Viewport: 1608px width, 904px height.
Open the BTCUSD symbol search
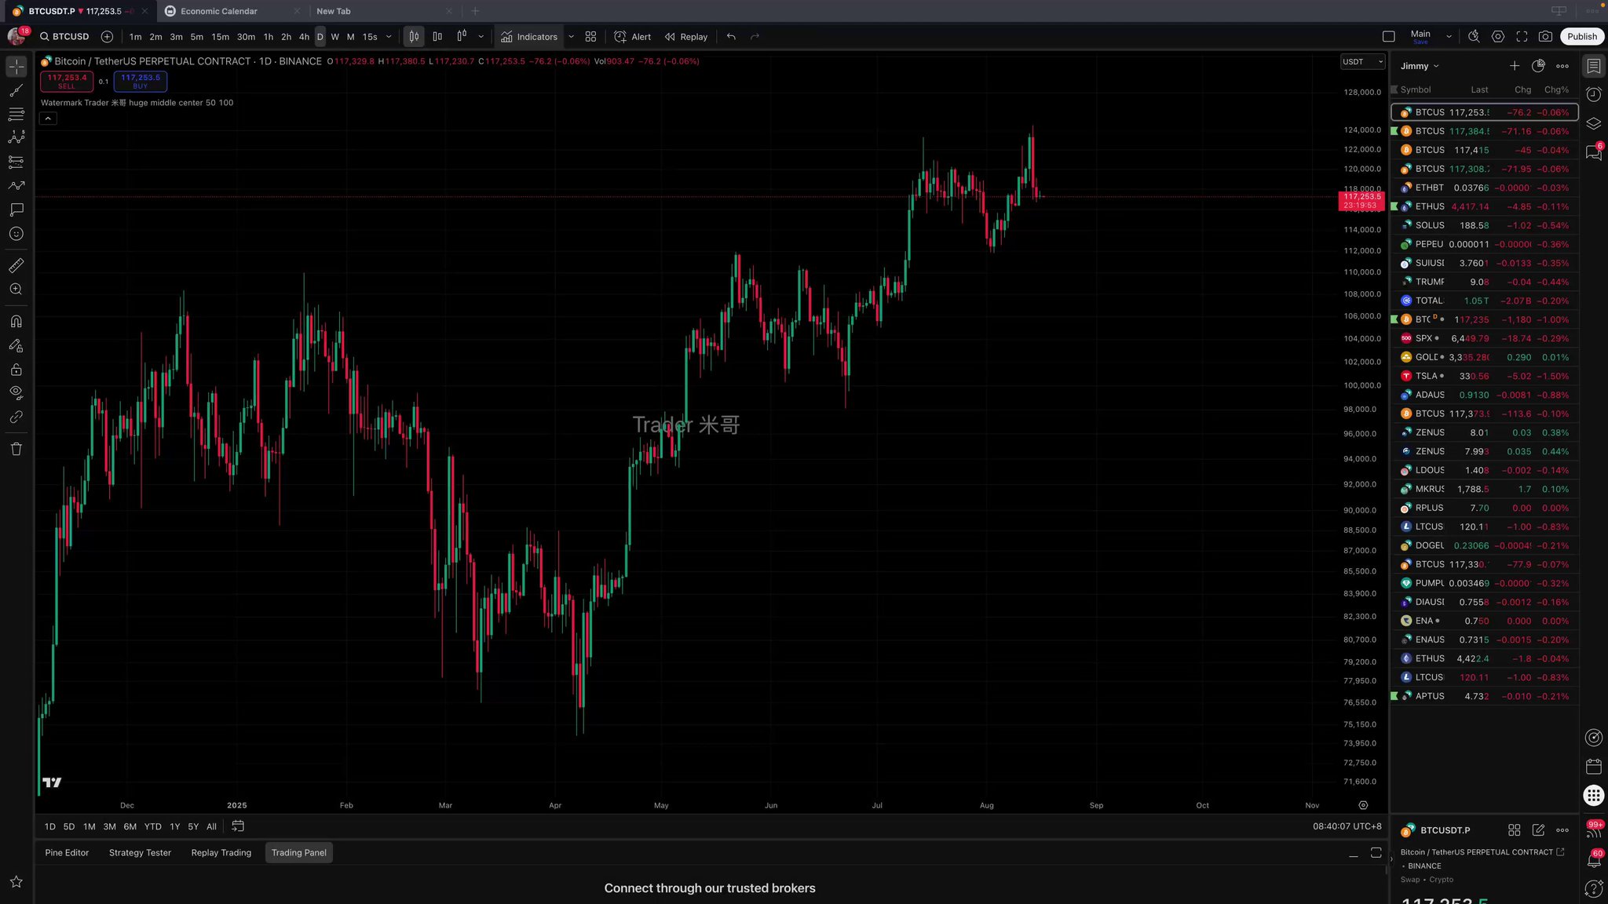(65, 37)
